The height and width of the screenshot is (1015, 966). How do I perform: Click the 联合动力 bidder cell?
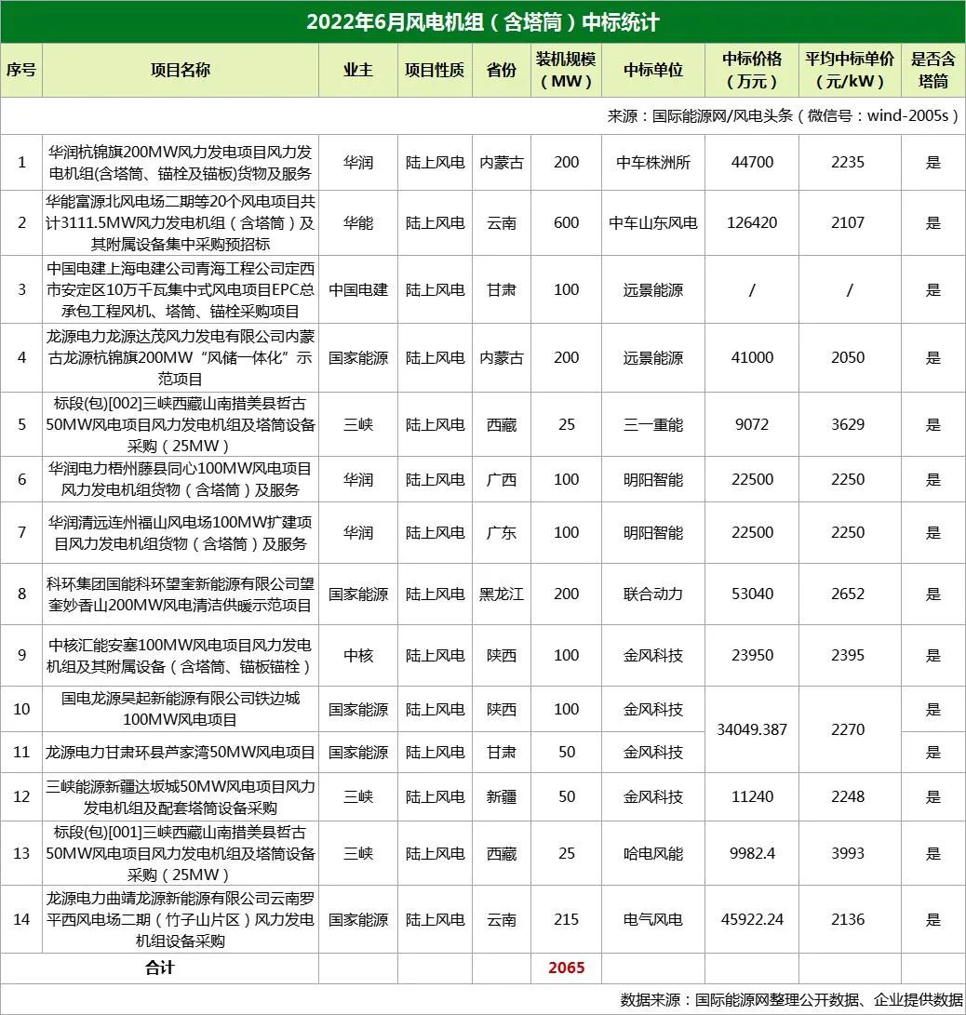tap(652, 594)
